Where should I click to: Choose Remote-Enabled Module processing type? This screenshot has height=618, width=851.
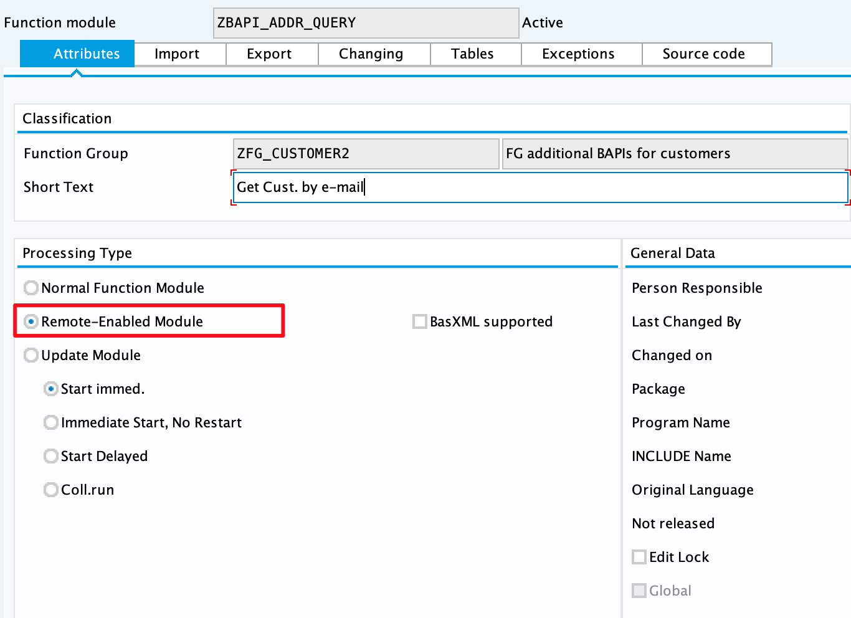coord(31,321)
